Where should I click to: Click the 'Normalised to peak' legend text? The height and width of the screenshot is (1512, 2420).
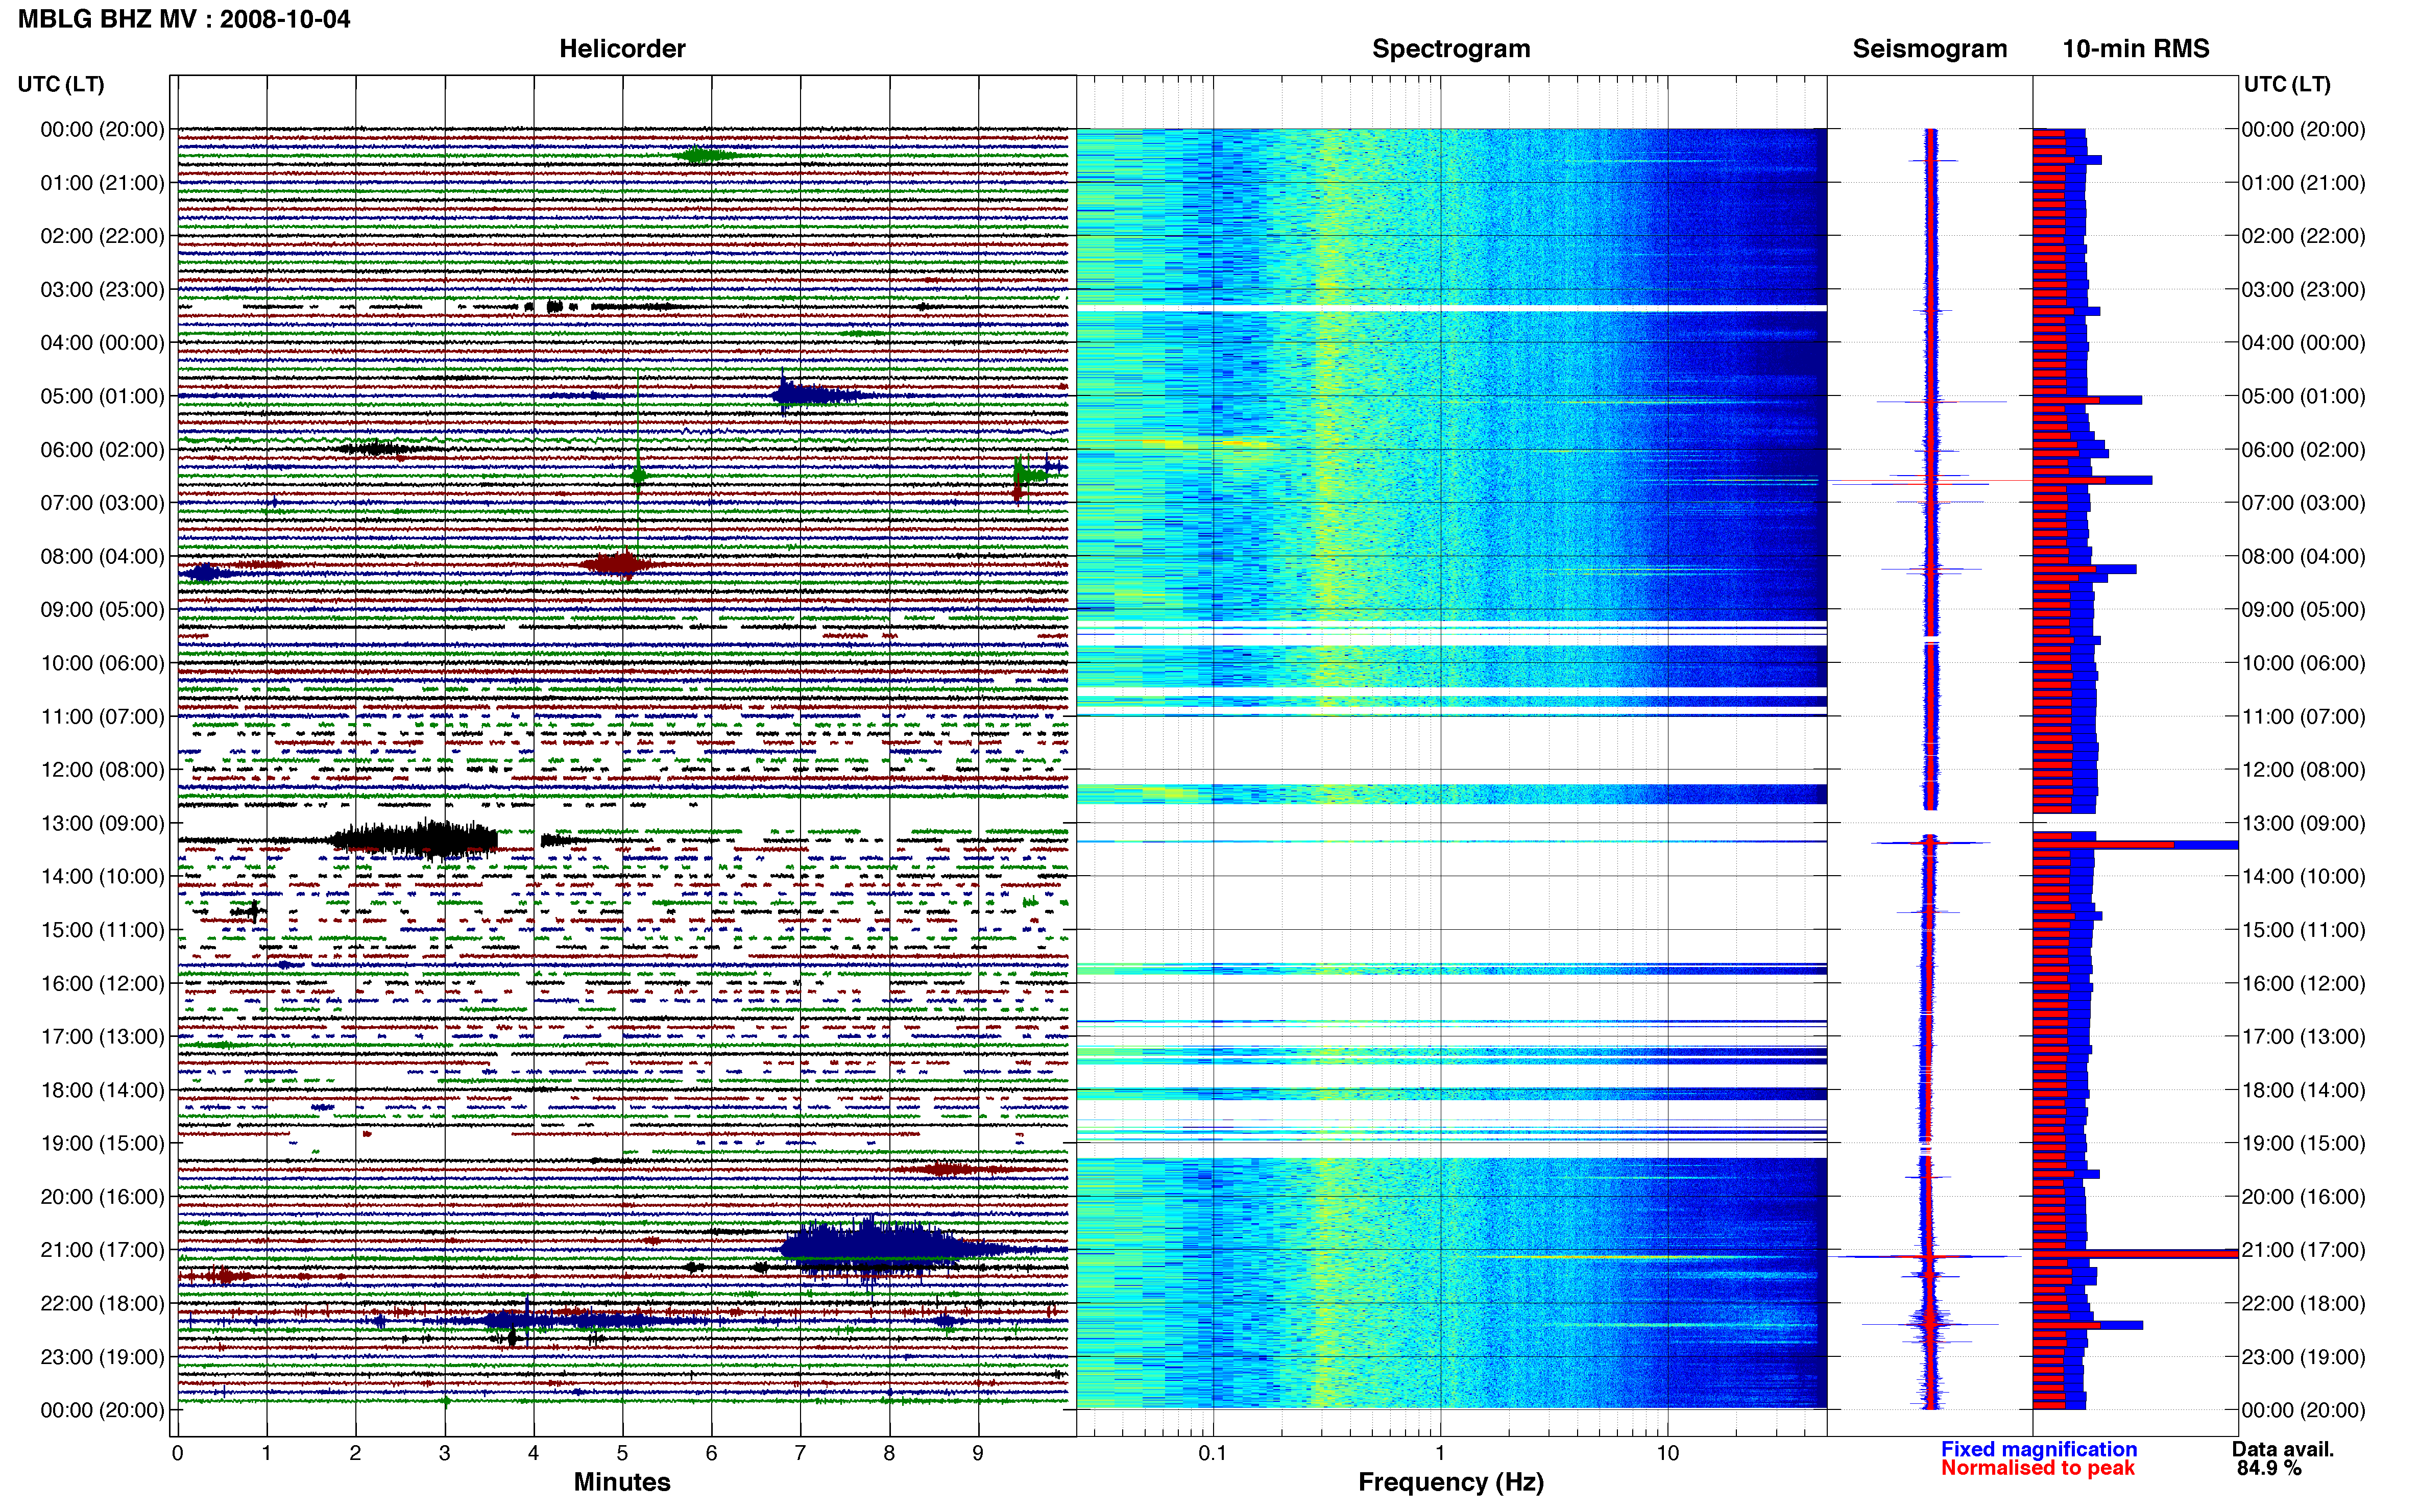2038,1468
